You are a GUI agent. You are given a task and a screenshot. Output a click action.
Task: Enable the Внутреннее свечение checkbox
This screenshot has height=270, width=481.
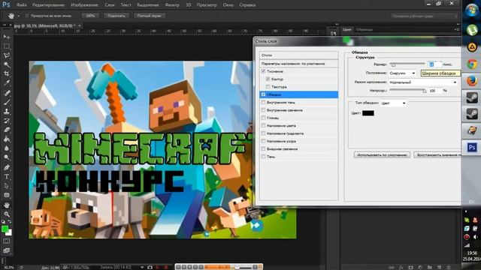(263, 110)
